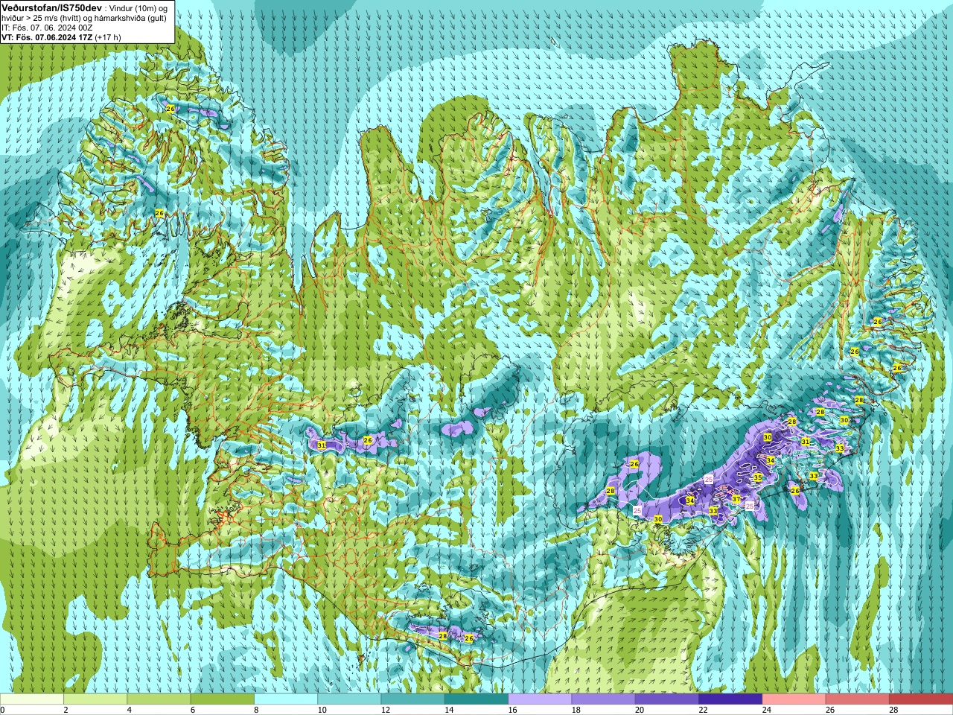Click the Veðurstofan/IS750dev title text
This screenshot has height=715, width=953.
[51, 7]
